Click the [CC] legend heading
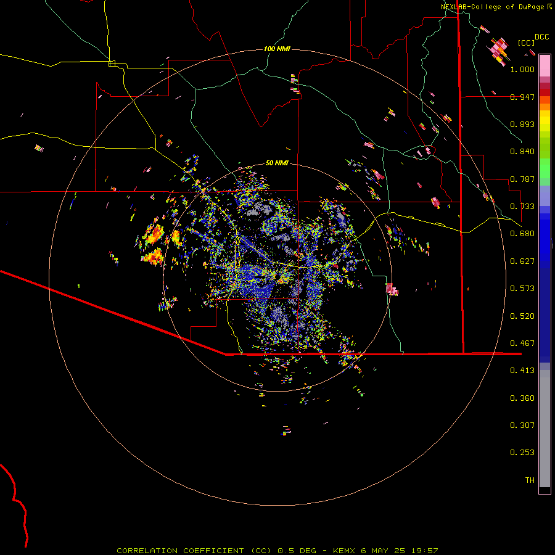This screenshot has height=555, width=555. point(526,43)
